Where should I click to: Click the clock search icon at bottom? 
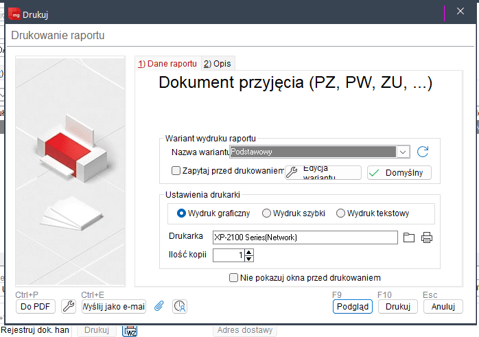(x=179, y=307)
